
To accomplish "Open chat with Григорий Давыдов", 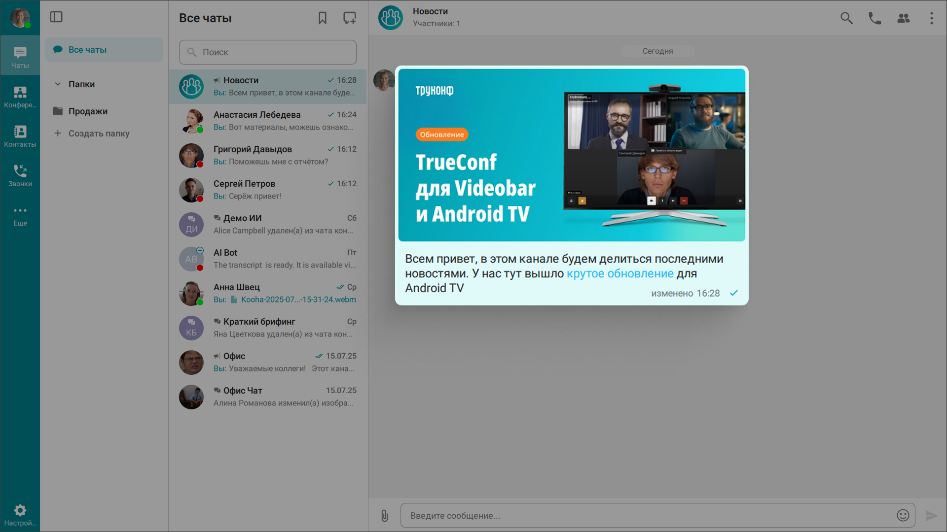I will click(268, 156).
